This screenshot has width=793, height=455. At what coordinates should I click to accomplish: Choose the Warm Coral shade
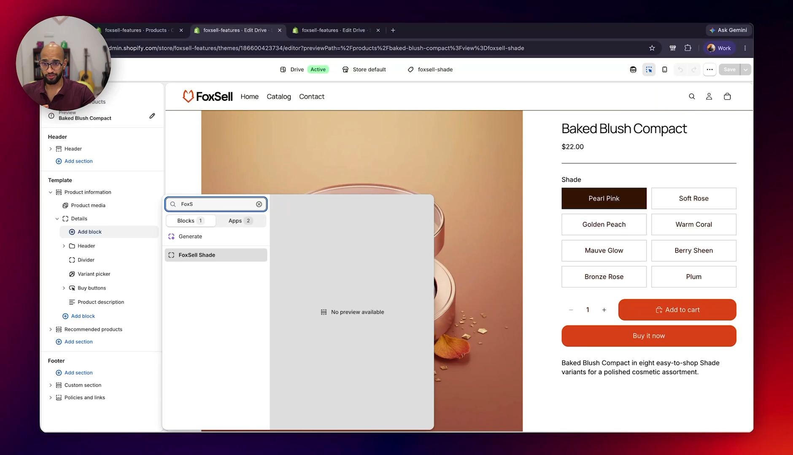coord(694,225)
